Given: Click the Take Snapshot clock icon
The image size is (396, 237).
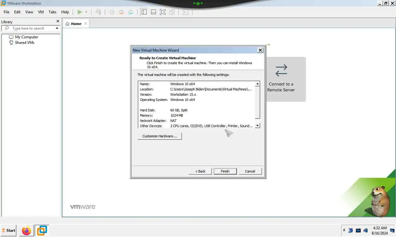Looking at the screenshot, I should tap(112, 12).
